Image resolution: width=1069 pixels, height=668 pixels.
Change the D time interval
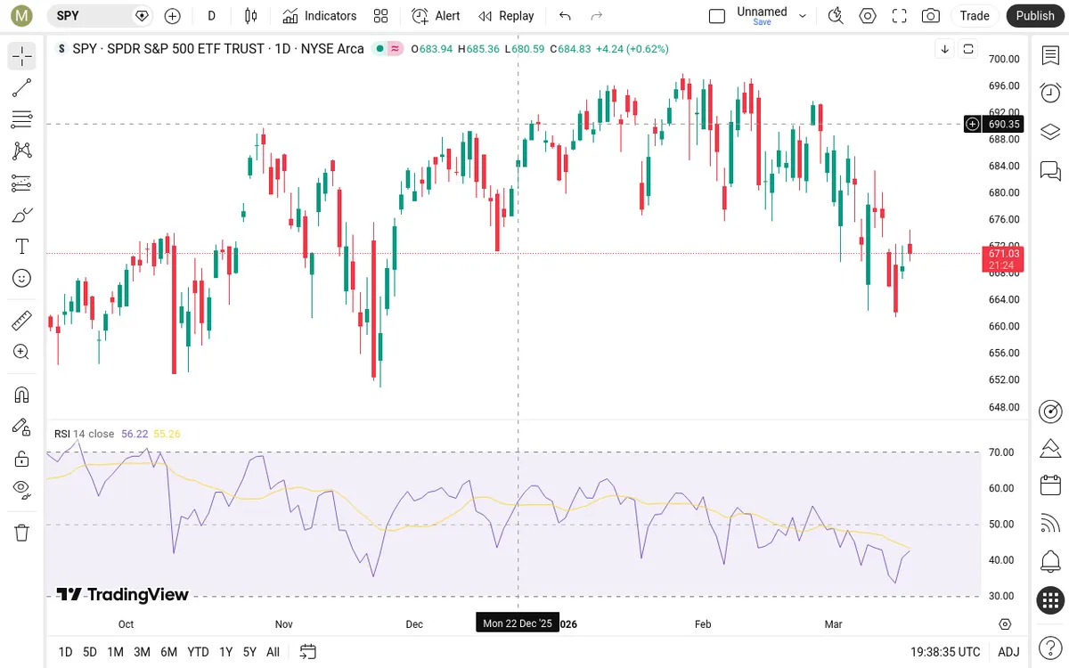tap(211, 15)
